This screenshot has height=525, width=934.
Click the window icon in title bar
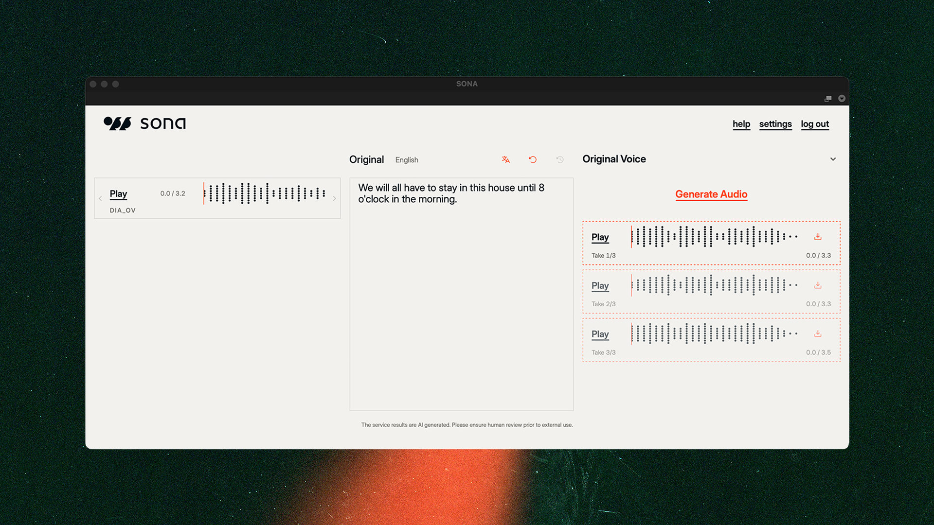click(828, 99)
